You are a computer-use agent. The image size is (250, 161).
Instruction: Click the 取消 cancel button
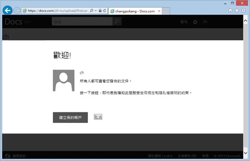click(x=98, y=117)
